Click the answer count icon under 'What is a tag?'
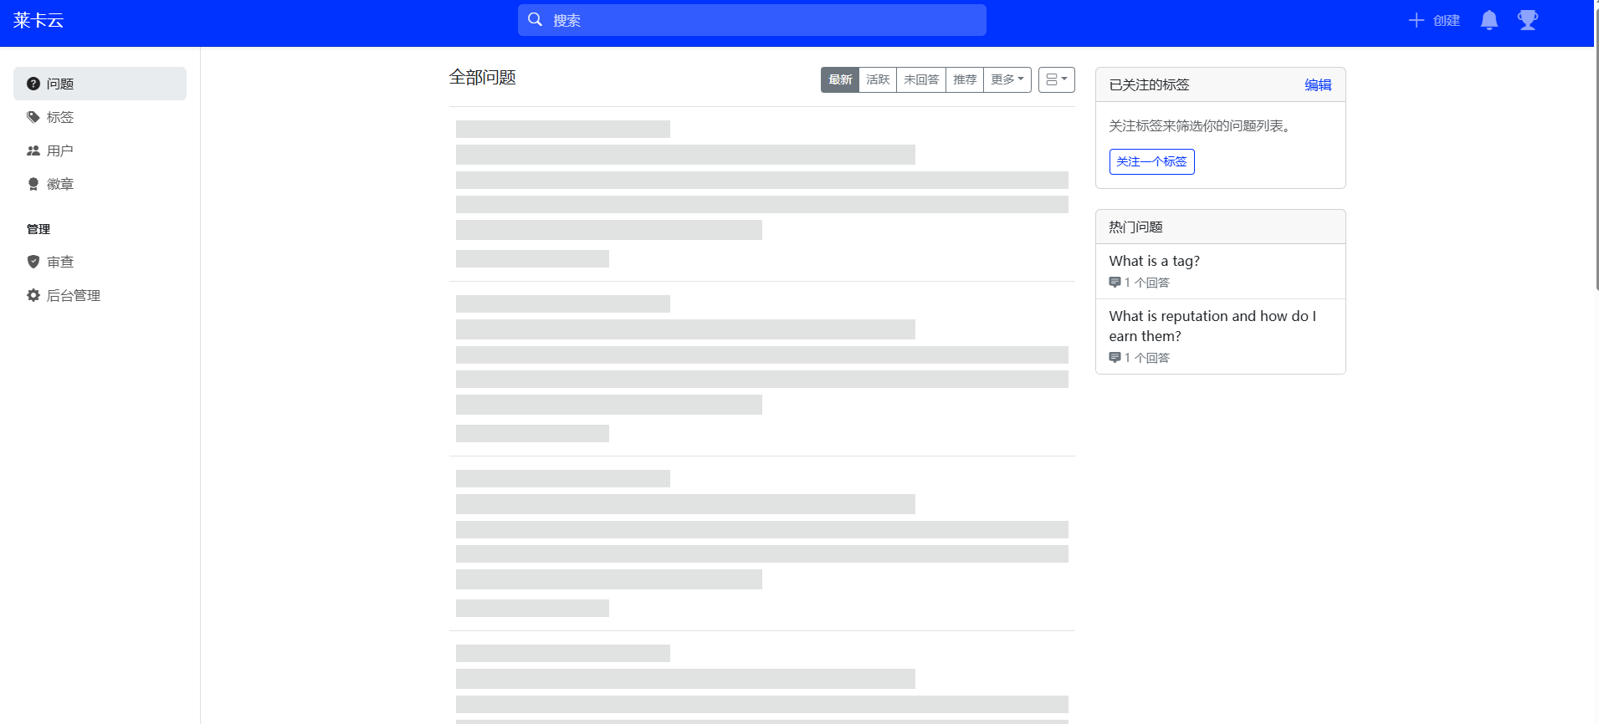 coord(1115,283)
